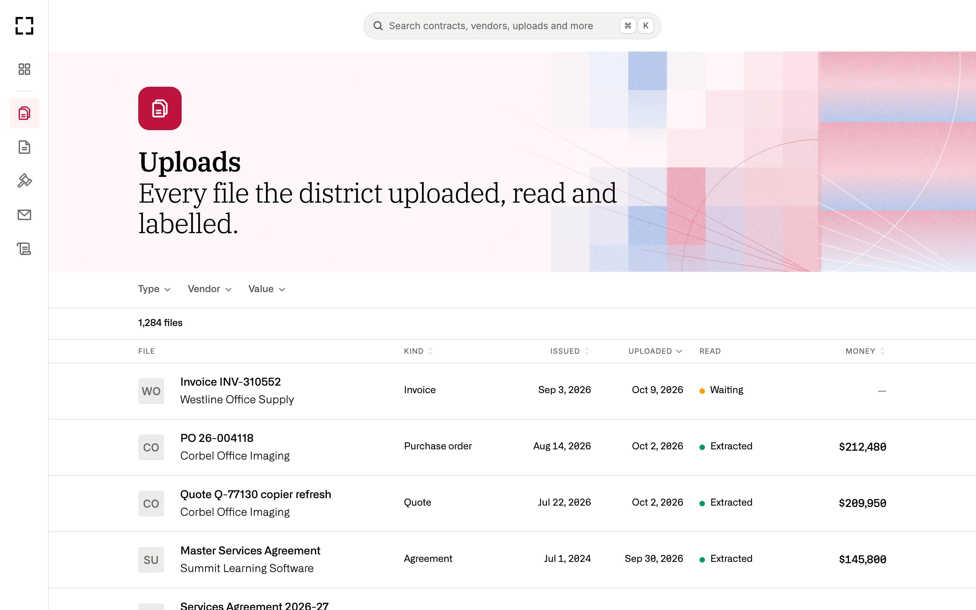
Task: Click the K key shortcut badge
Action: (x=646, y=26)
